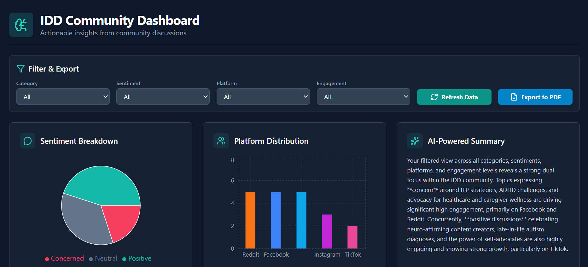The width and height of the screenshot is (588, 267).
Task: Click the AI-Powered Summary sparkles icon
Action: (x=415, y=141)
